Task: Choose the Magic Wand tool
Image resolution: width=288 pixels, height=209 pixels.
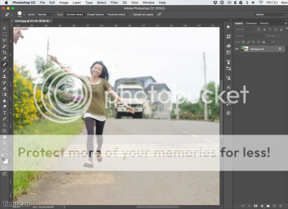Action: pyautogui.click(x=4, y=46)
